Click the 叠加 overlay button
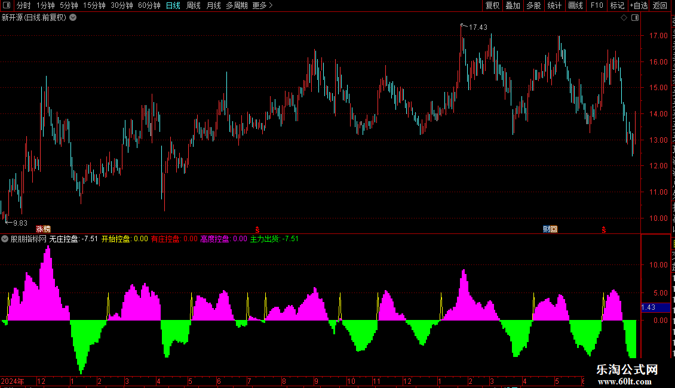 point(513,5)
